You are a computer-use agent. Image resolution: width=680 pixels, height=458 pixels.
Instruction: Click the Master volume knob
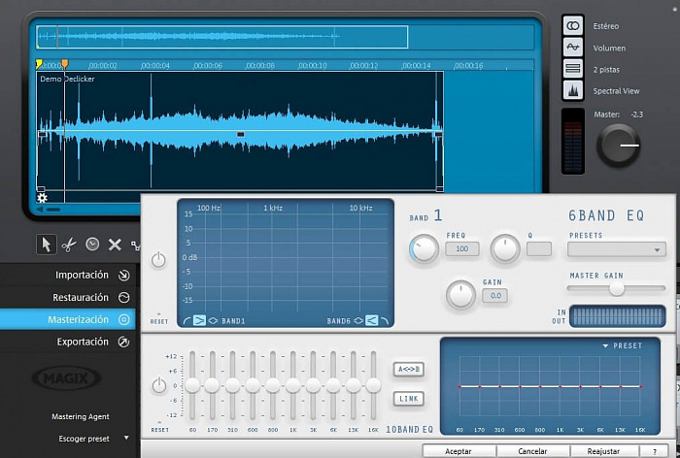point(619,146)
